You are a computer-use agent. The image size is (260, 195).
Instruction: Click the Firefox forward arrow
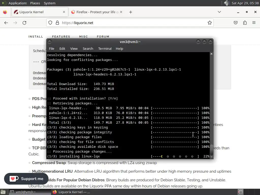pyautogui.click(x=15, y=23)
